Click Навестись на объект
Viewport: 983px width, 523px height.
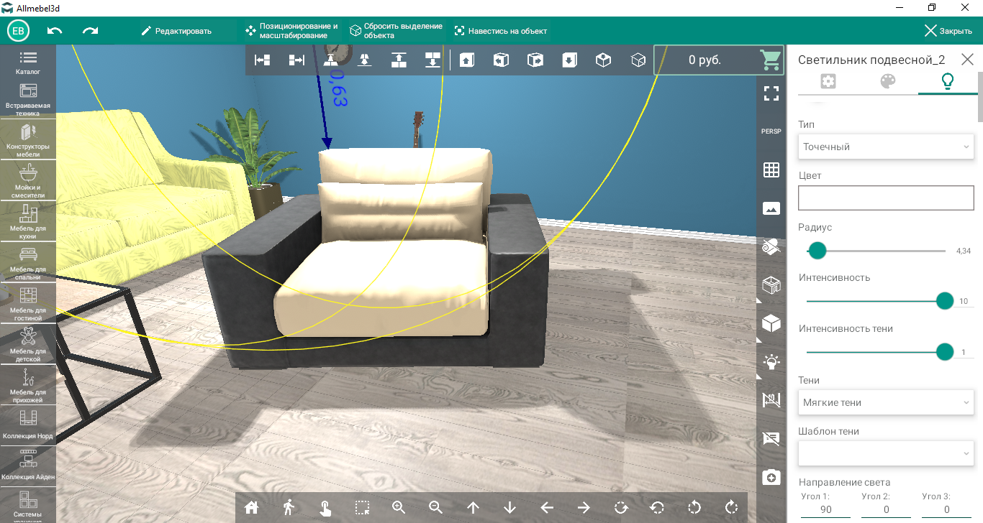[x=501, y=31]
